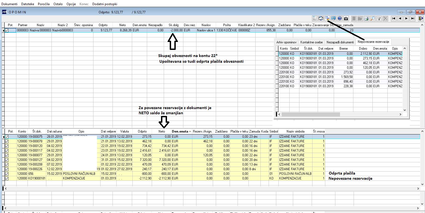Image resolution: width=425 pixels, height=213 pixels.
Task: Open the Poročila menu
Action: tap(43, 4)
